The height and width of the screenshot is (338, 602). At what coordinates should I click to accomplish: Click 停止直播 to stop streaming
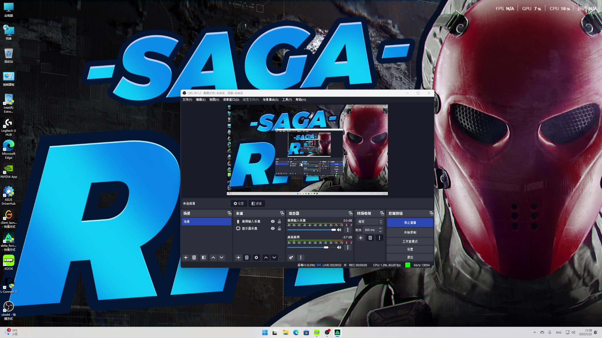(410, 223)
